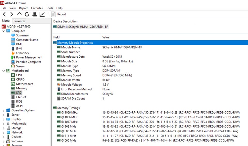
Task: Select DIMM1: SK hynix HMA41GS6AFR8N-TF device
Action: (x=82, y=27)
